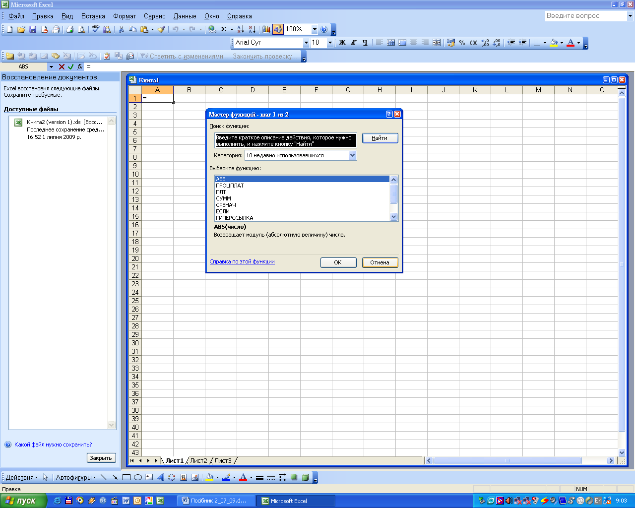635x508 pixels.
Task: Open Справка по этой функции link
Action: 242,261
